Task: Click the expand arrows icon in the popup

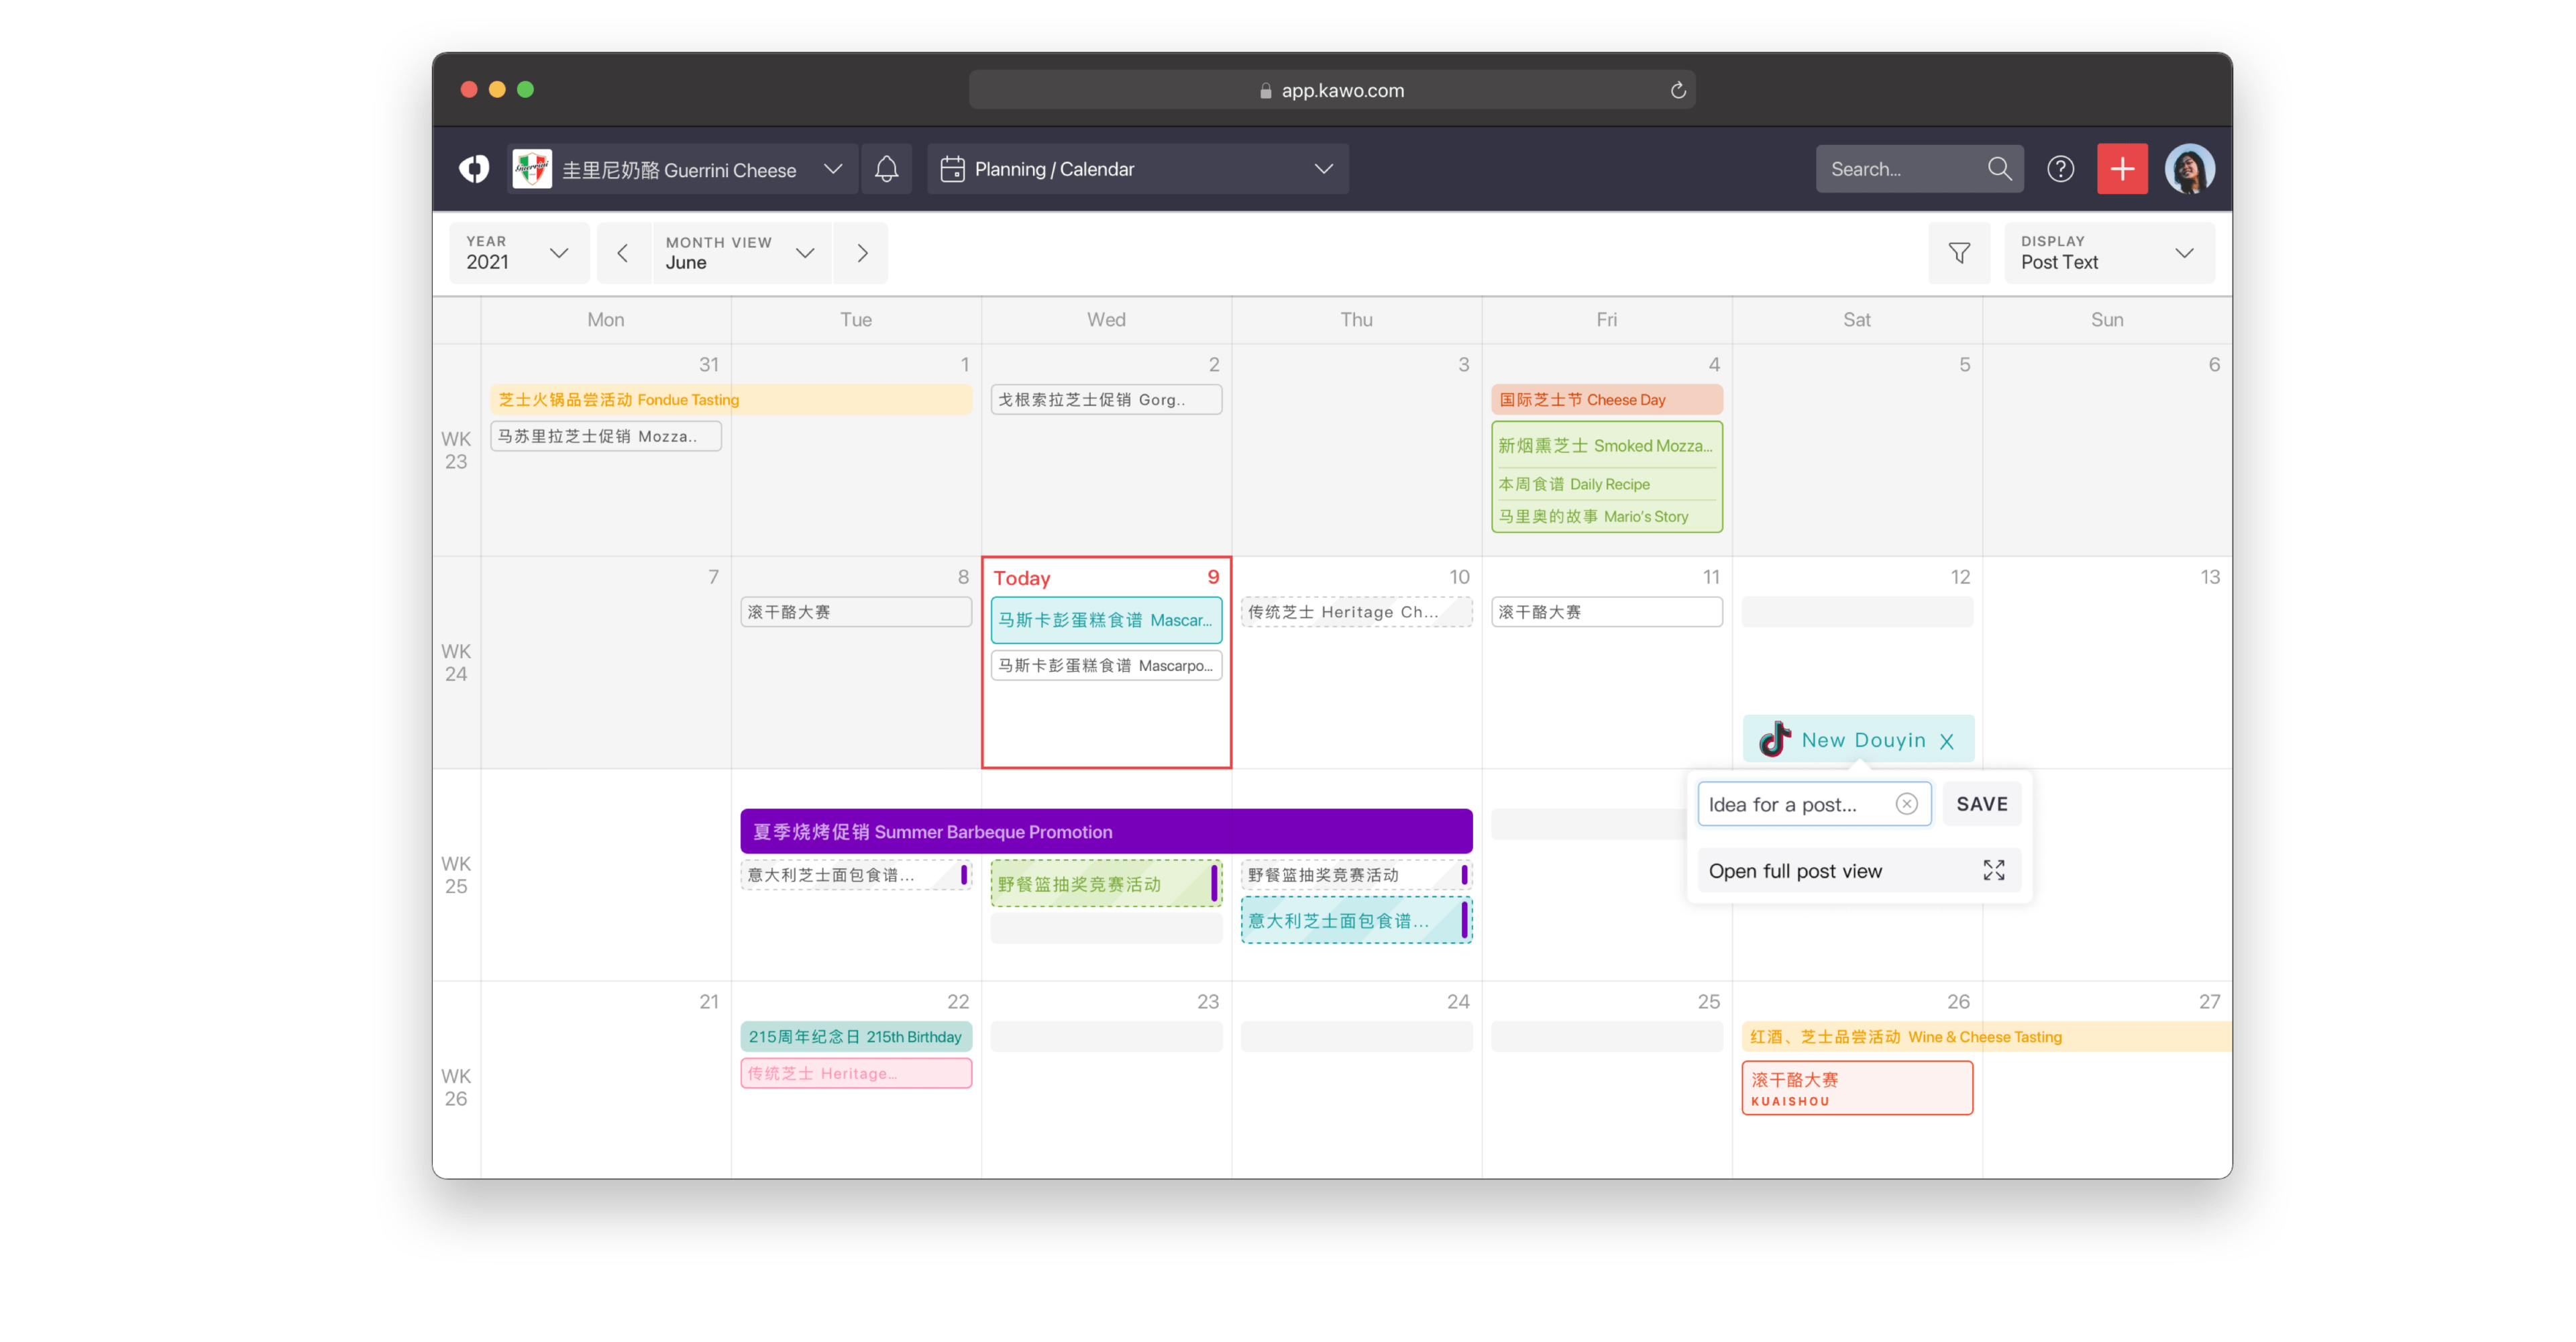Action: point(1993,870)
